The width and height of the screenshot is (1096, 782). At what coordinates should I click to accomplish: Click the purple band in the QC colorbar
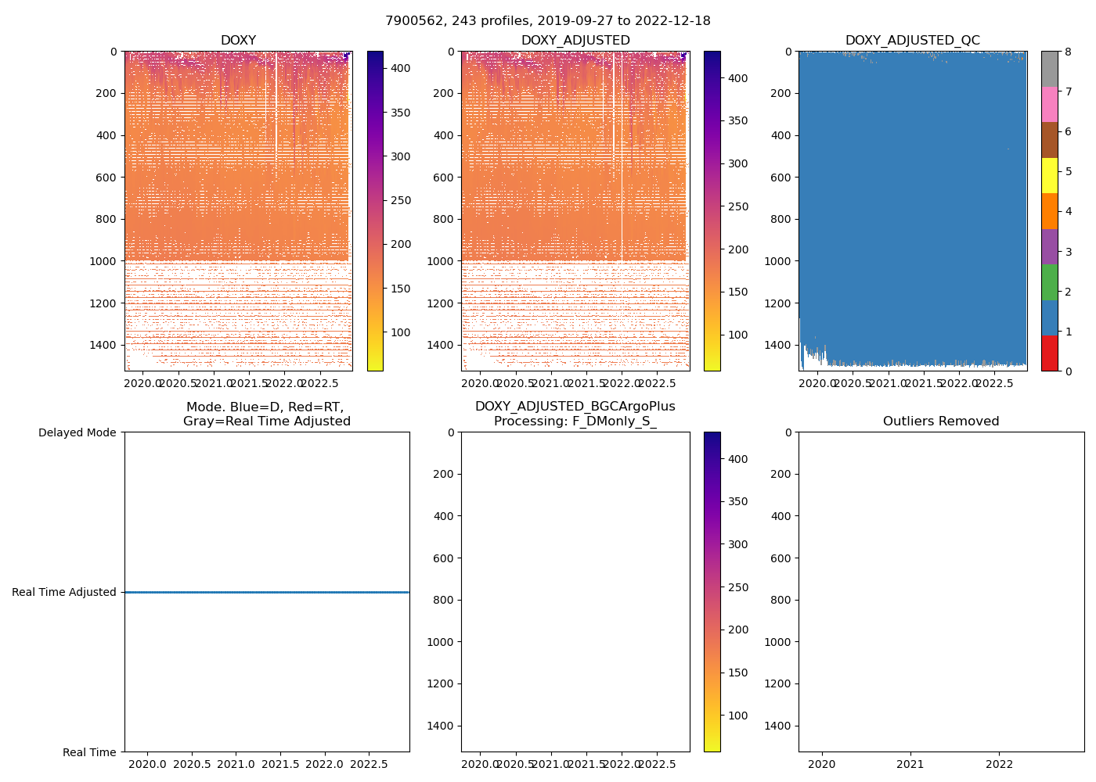tap(1049, 246)
